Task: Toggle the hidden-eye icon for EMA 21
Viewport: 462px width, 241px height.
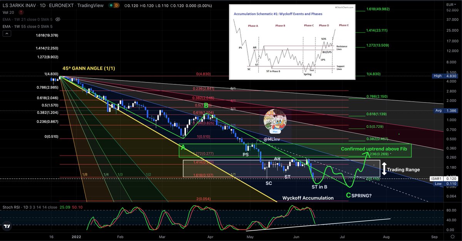Action: point(58,19)
